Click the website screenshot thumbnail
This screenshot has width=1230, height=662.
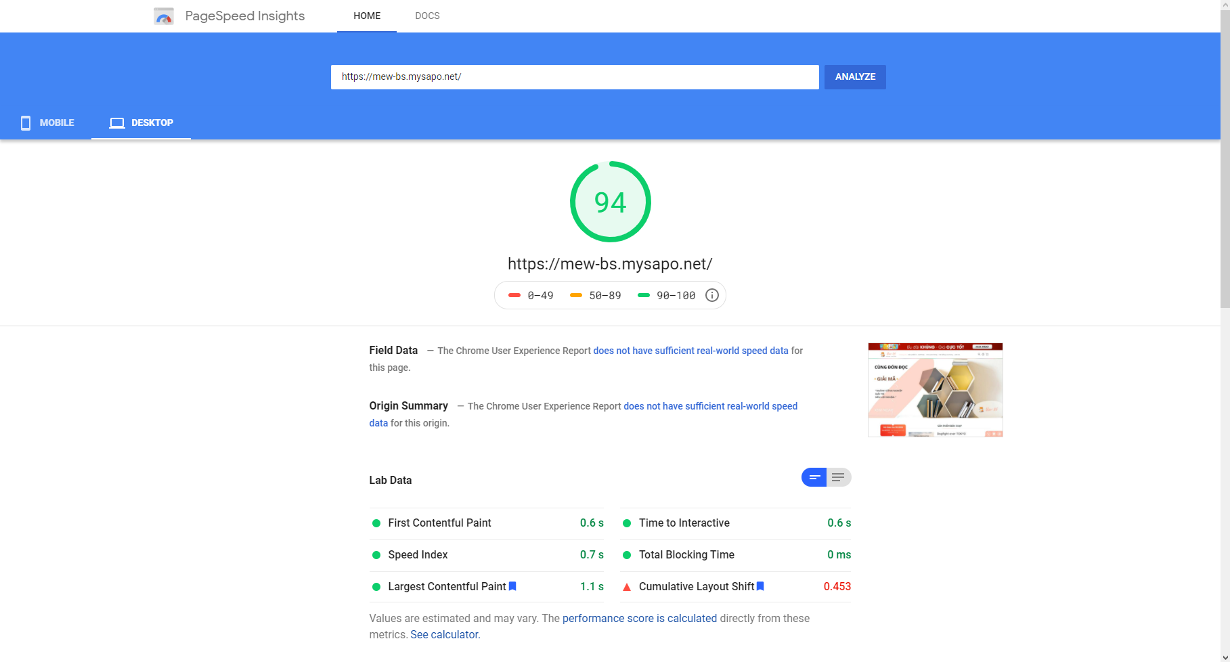pyautogui.click(x=936, y=390)
